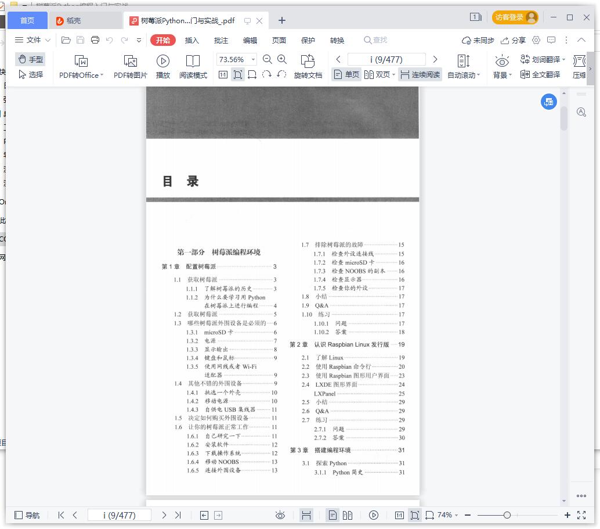600x529 pixels.
Task: Open the 批注 ribbon tab
Action: (x=221, y=40)
